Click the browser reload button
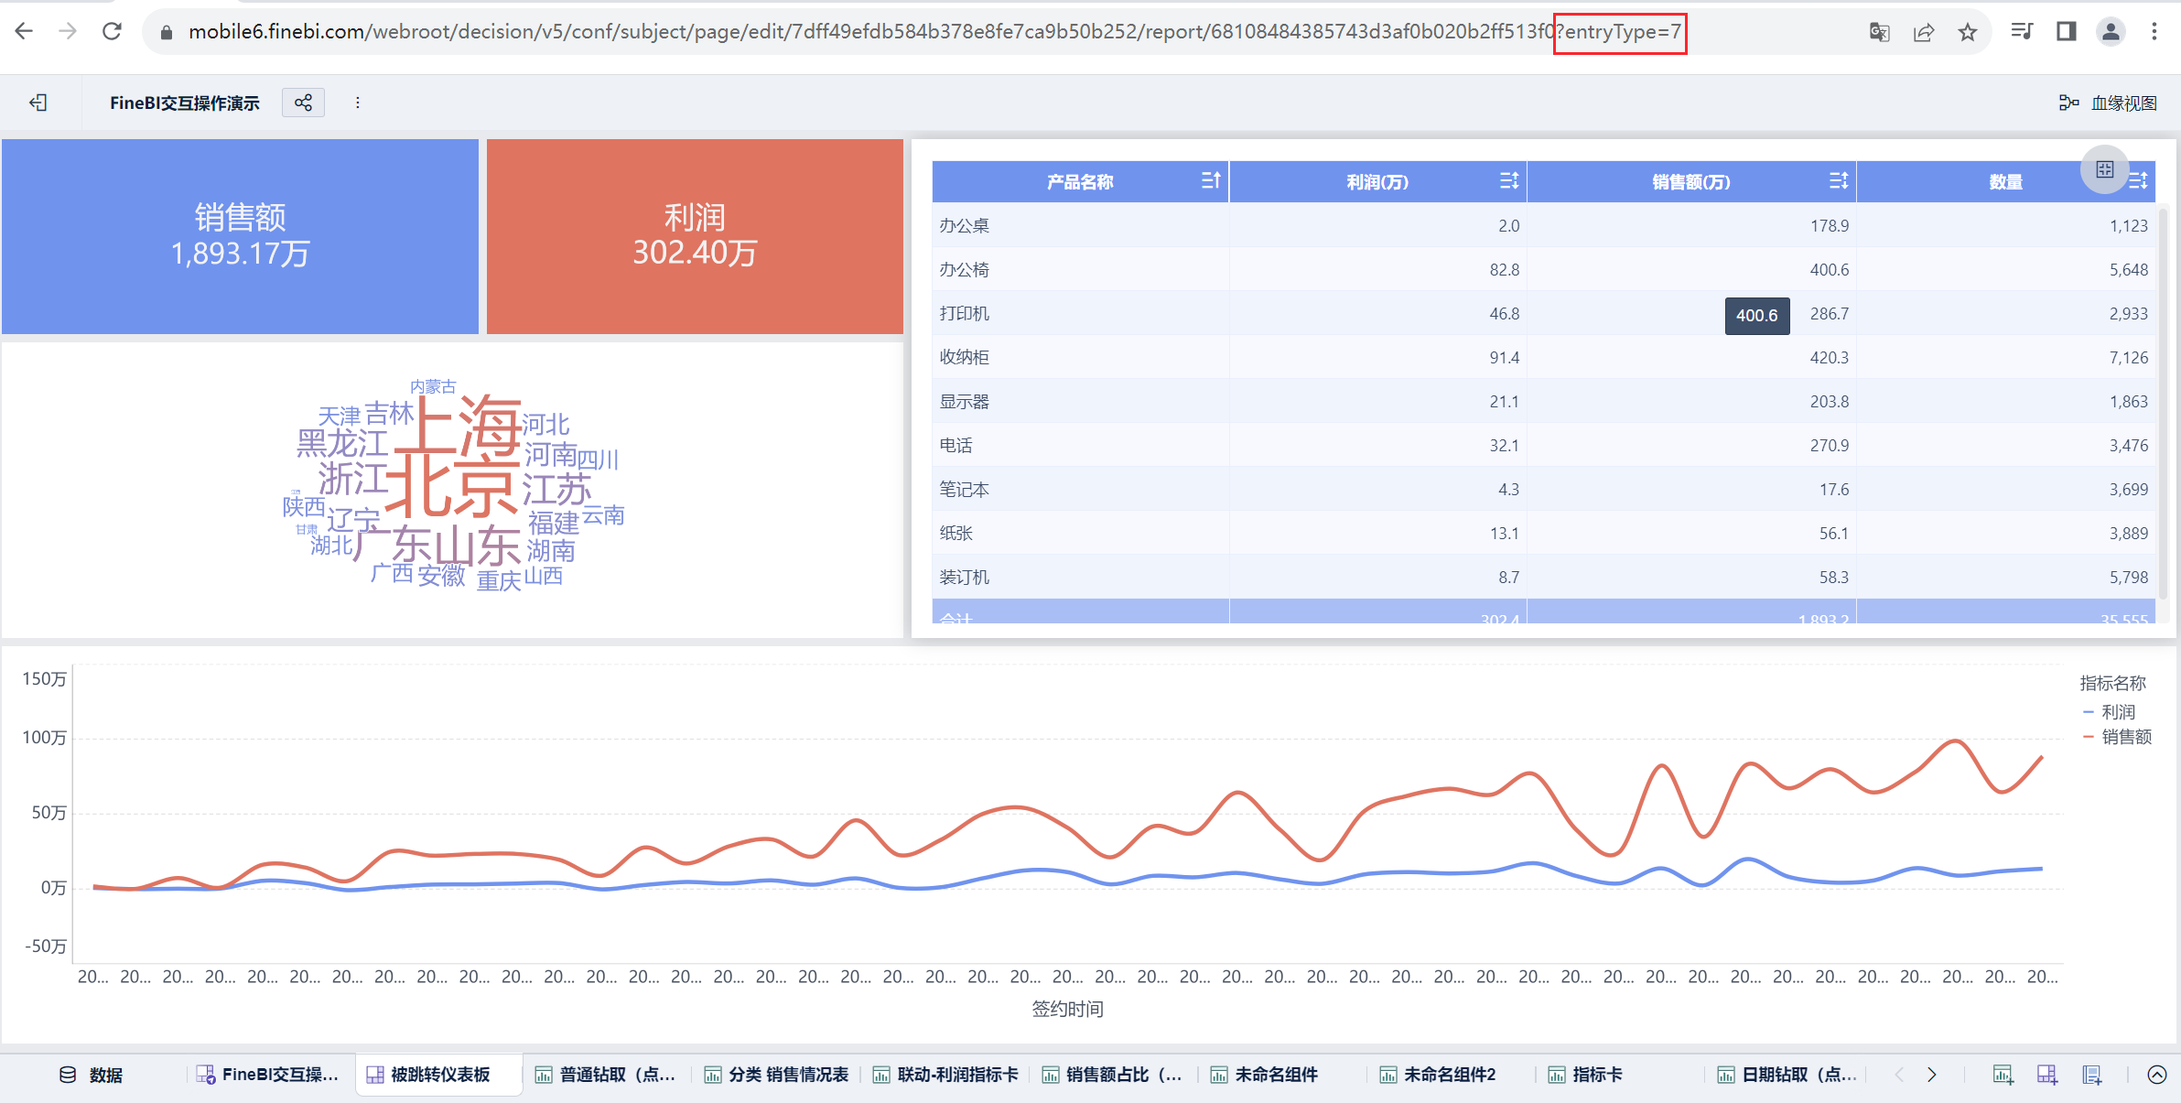2181x1103 pixels. pos(112,32)
